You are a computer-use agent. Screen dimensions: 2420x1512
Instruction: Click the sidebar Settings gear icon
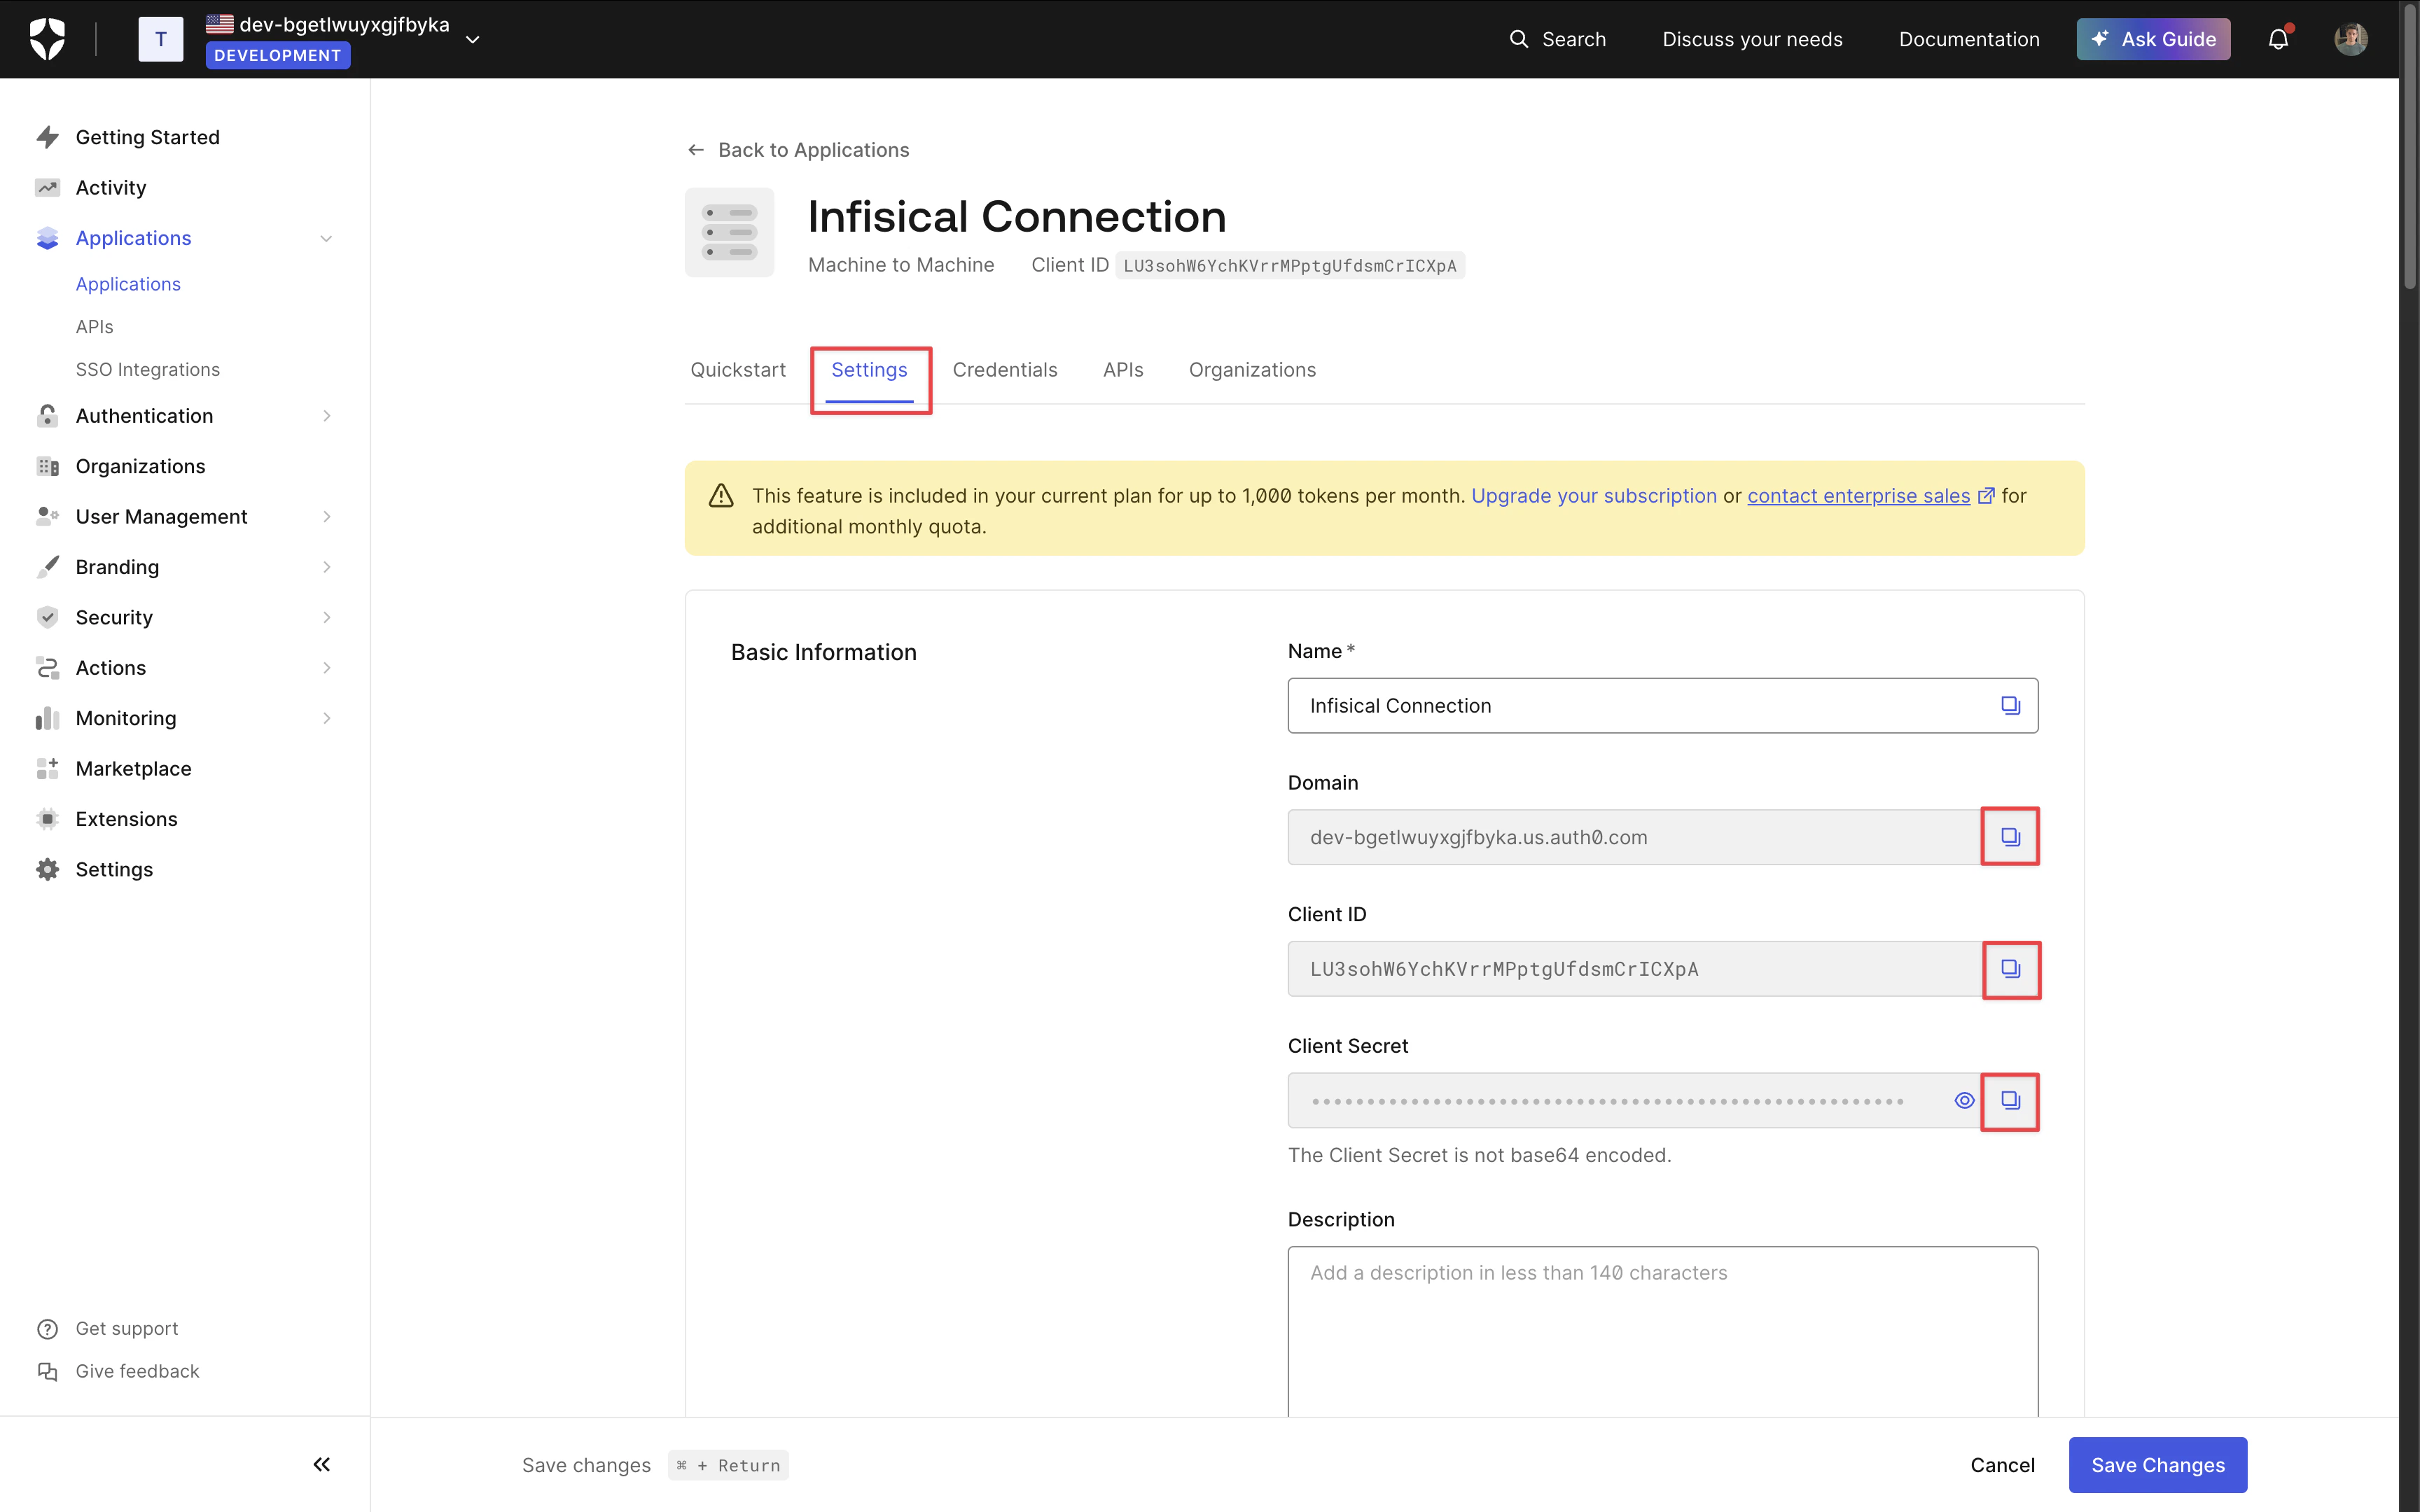click(x=47, y=869)
